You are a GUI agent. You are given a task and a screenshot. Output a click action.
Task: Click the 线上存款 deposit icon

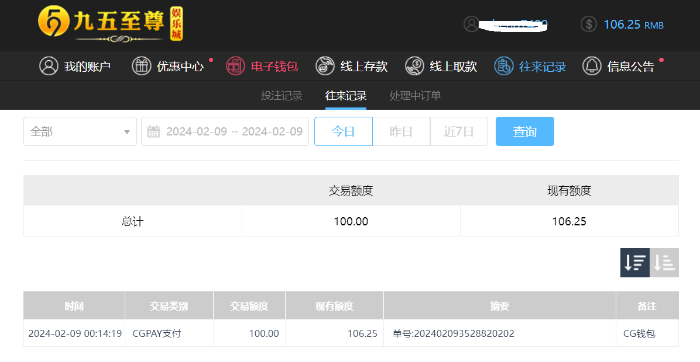click(x=325, y=66)
